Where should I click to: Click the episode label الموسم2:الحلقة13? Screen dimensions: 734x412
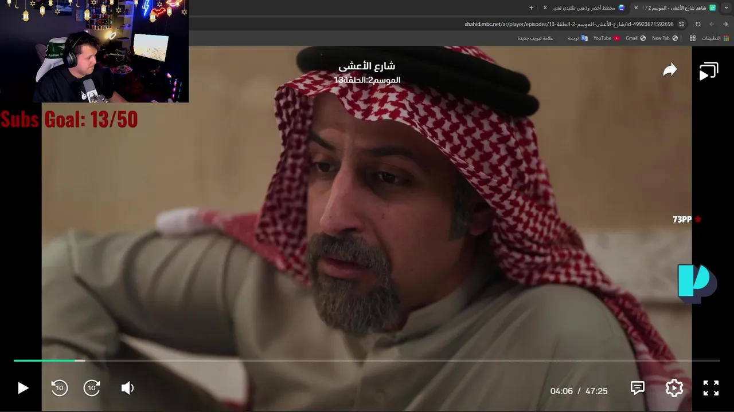tap(367, 80)
